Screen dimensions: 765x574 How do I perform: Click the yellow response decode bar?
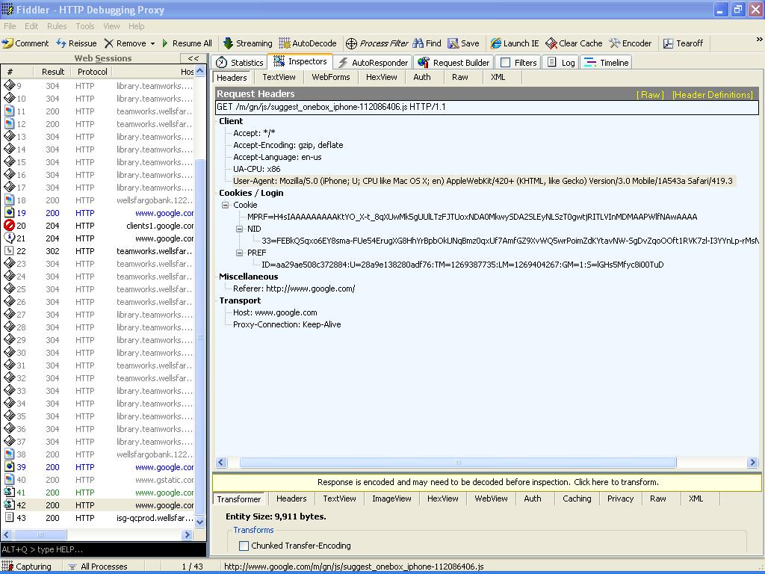tap(487, 482)
